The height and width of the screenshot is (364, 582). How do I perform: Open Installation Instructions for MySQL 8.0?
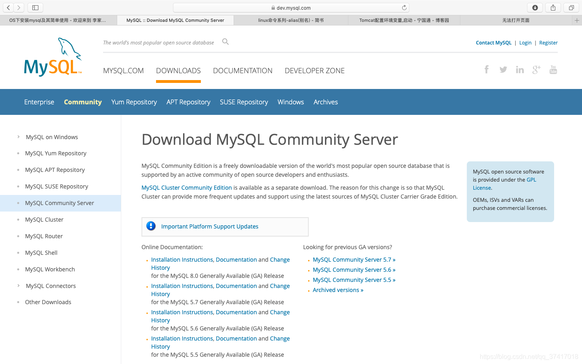(x=182, y=260)
